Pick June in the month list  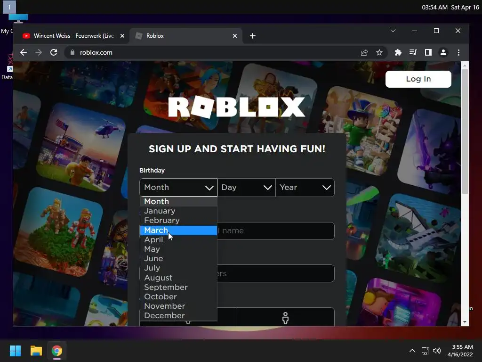click(178, 259)
